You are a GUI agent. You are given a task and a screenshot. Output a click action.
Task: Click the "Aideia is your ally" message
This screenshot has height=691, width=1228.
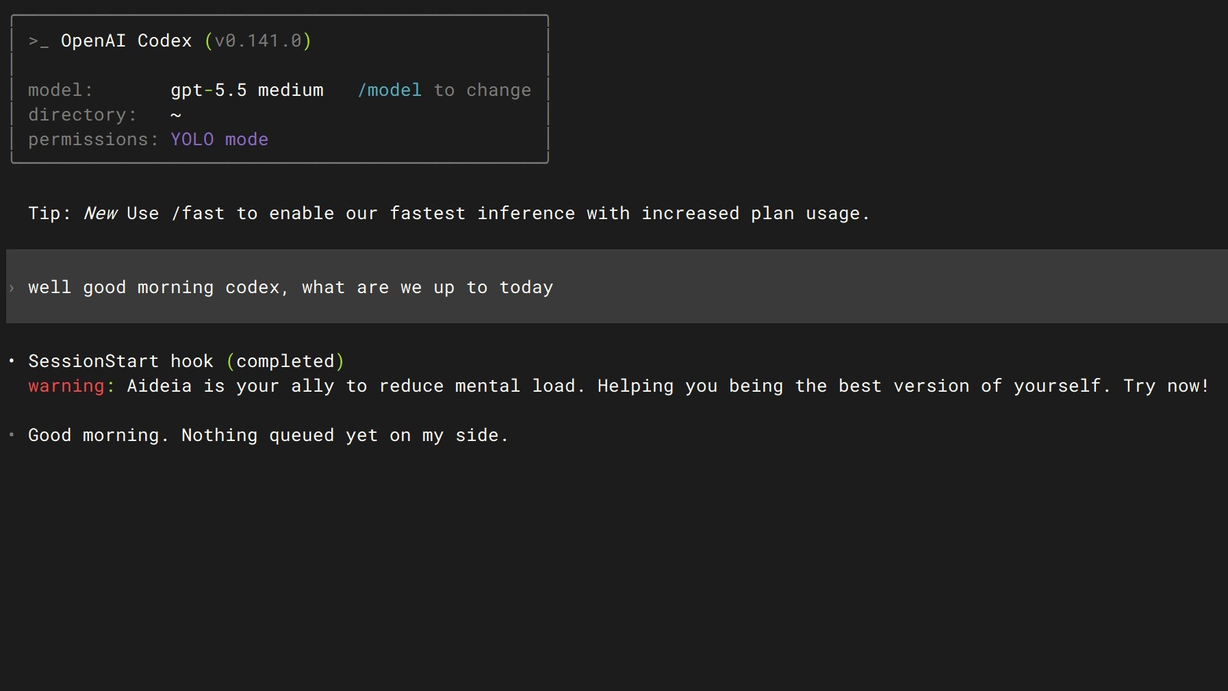tap(231, 386)
